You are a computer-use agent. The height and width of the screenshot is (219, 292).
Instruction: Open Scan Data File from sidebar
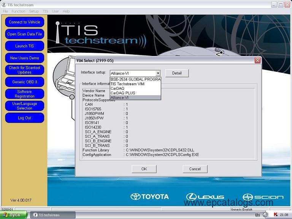(24, 34)
